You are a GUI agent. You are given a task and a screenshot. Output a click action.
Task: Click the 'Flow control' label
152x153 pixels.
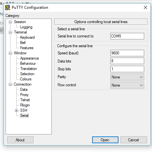coord(67,85)
